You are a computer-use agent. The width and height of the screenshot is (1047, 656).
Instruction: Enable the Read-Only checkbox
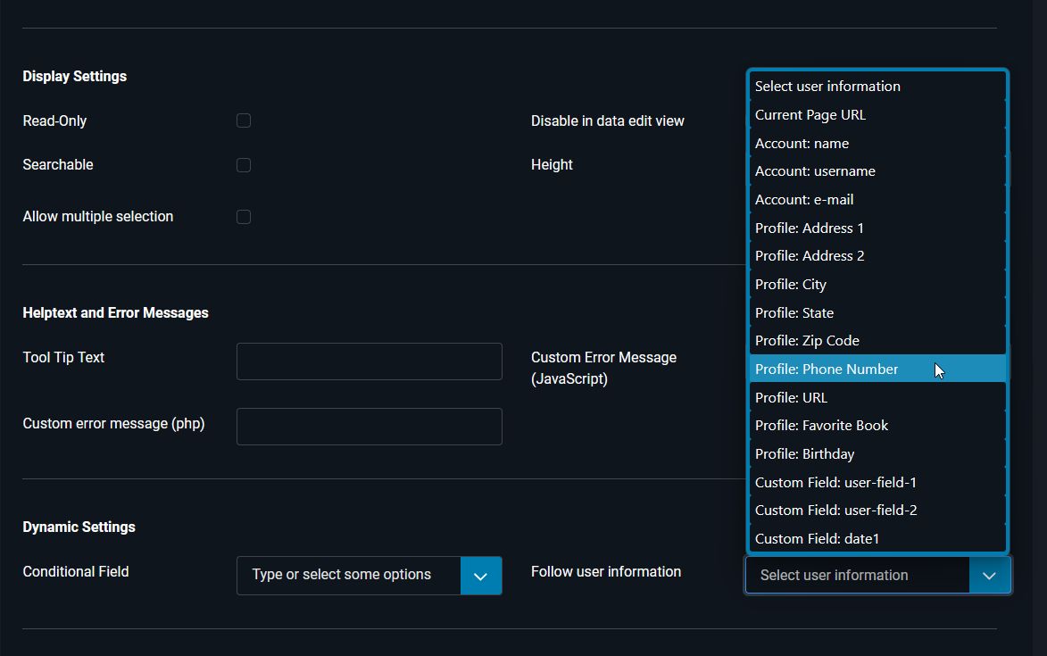point(244,120)
